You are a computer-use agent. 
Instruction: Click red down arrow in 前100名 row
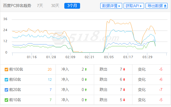[124, 69]
